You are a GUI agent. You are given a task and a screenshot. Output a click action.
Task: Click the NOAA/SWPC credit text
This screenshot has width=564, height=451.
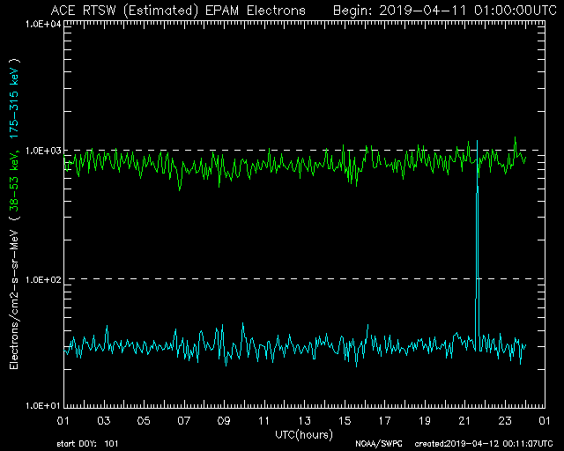pos(376,443)
